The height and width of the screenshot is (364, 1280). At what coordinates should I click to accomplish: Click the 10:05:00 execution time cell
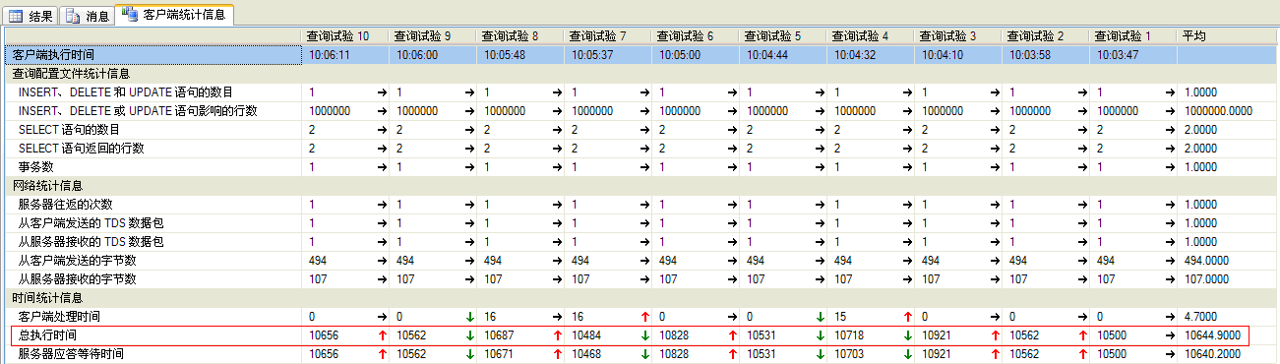[680, 55]
